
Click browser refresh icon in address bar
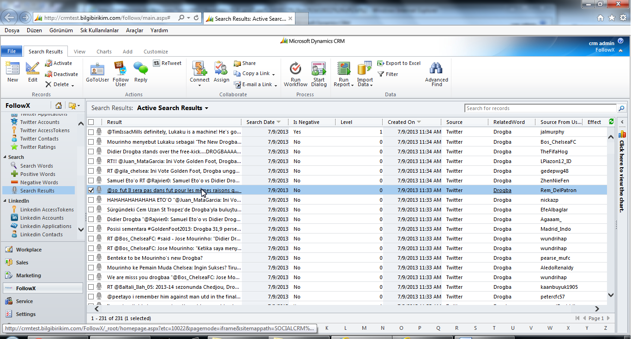(x=197, y=18)
